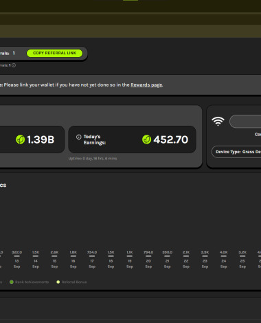Select the 24 Sep bar marker

[x=224, y=256]
